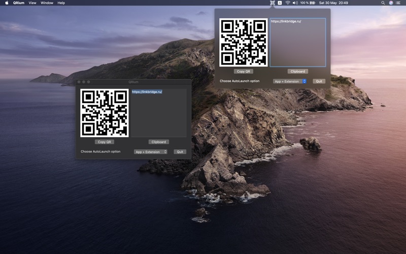Zoom the QRium window
The width and height of the screenshot is (406, 254).
point(88,82)
